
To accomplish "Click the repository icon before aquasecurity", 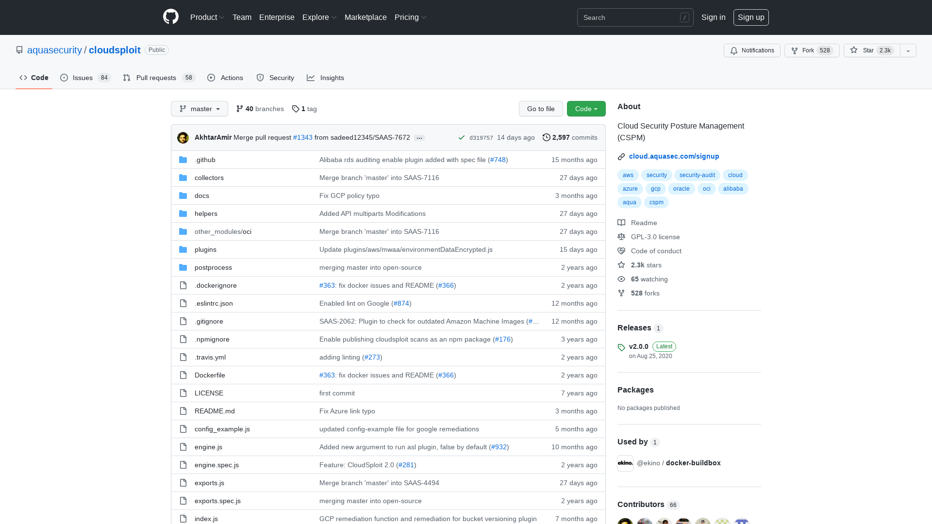I will pos(19,50).
